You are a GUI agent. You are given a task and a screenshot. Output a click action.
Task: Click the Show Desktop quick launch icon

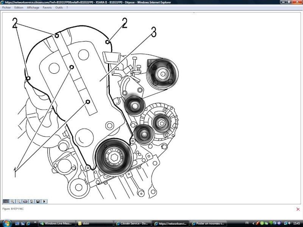pos(17,223)
